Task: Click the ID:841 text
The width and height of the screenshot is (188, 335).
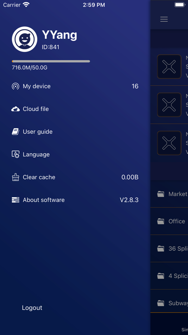Action: pyautogui.click(x=51, y=47)
